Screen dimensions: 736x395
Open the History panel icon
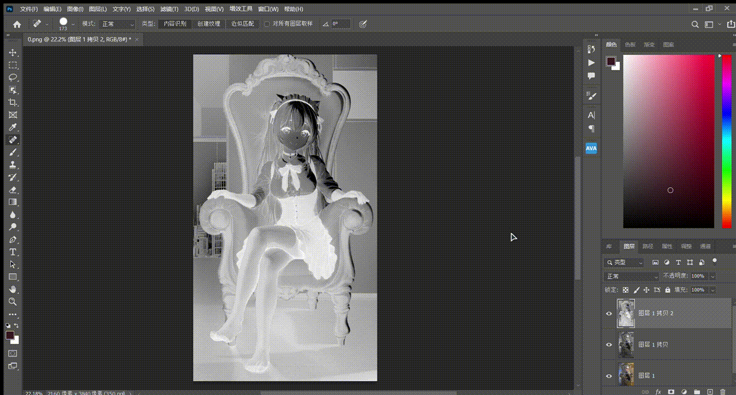coord(591,49)
